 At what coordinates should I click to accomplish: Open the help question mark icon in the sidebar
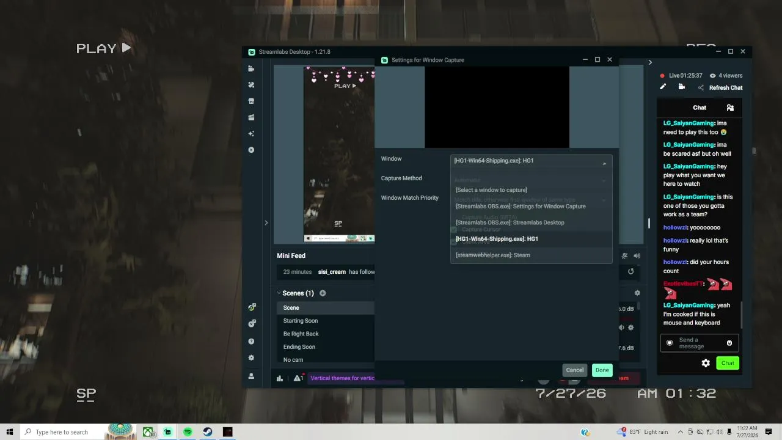pos(251,342)
